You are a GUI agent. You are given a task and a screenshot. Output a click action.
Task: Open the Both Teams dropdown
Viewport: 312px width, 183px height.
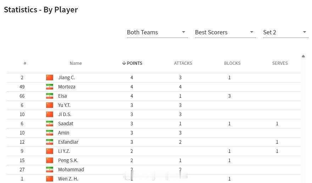[157, 32]
